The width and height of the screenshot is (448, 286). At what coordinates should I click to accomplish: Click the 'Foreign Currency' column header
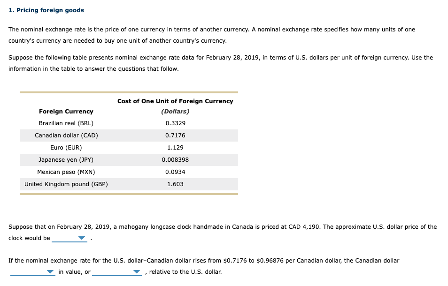66,111
